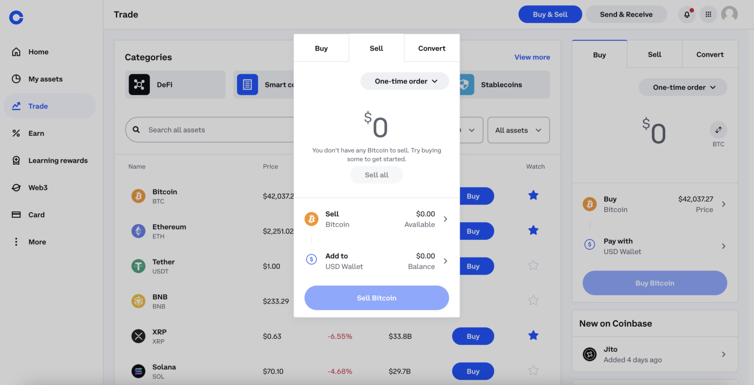Swap currency units with BTC toggle icon
The height and width of the screenshot is (385, 754).
[x=718, y=130]
